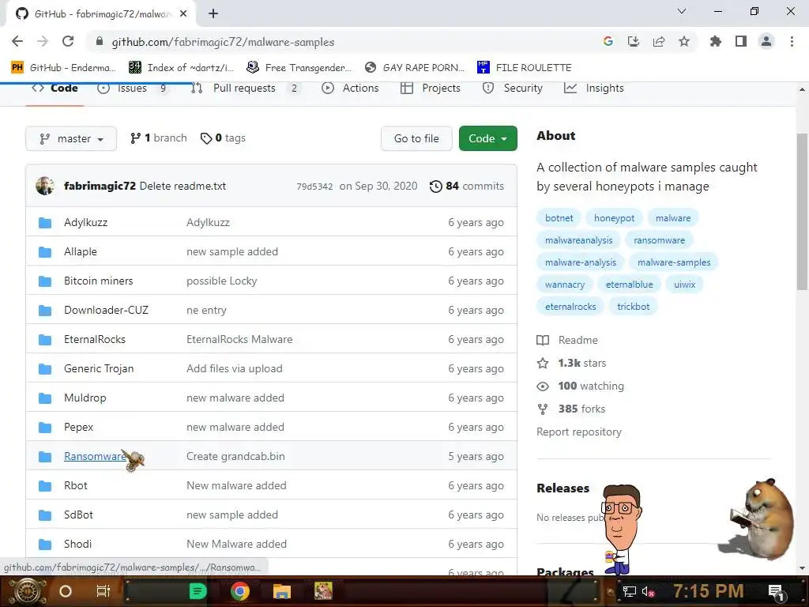This screenshot has height=607, width=809.
Task: Open the GitHub - Enderma... bookmark
Action: [x=63, y=68]
